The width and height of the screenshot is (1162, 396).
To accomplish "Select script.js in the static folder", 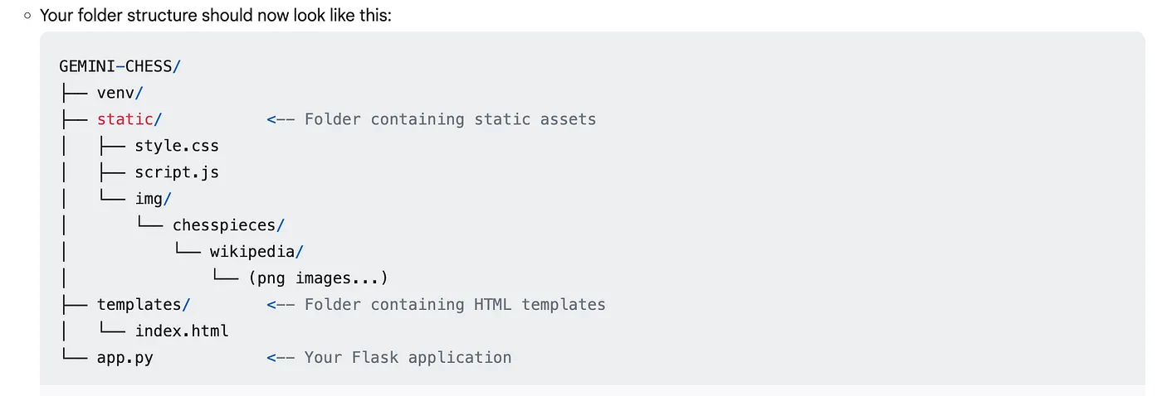I will (177, 172).
